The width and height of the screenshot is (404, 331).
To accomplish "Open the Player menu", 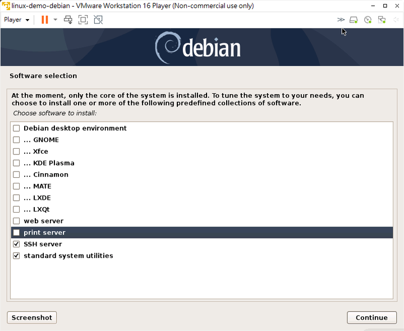I will click(16, 20).
